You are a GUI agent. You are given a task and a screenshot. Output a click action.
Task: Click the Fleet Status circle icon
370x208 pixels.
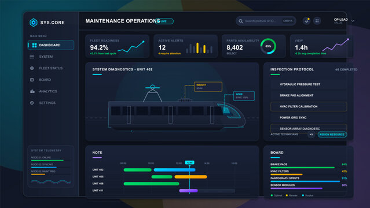point(32,68)
